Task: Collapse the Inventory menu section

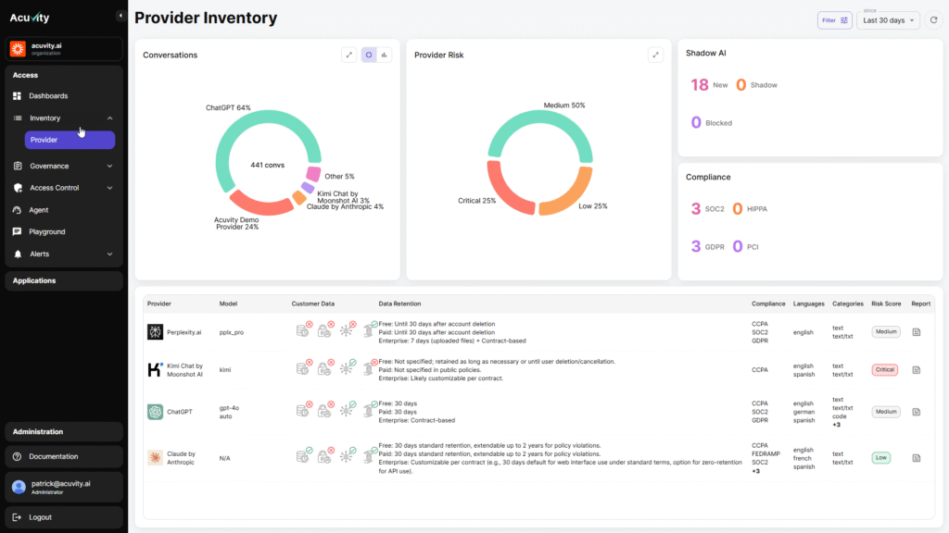Action: click(64, 118)
